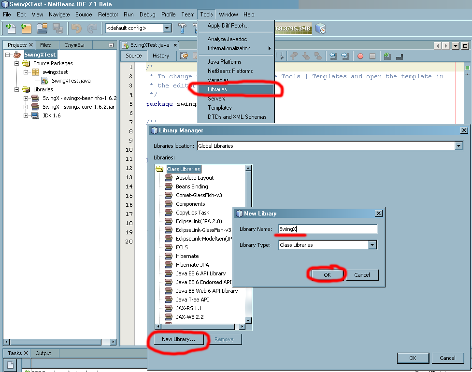This screenshot has height=372, width=472.
Task: Go to the next bookmark icon
Action: pos(306,56)
